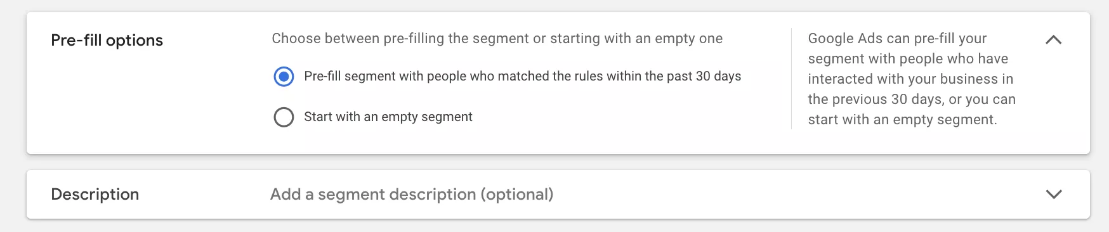Image resolution: width=1109 pixels, height=232 pixels.
Task: Select the pre-fill segment radio button
Action: [x=284, y=77]
